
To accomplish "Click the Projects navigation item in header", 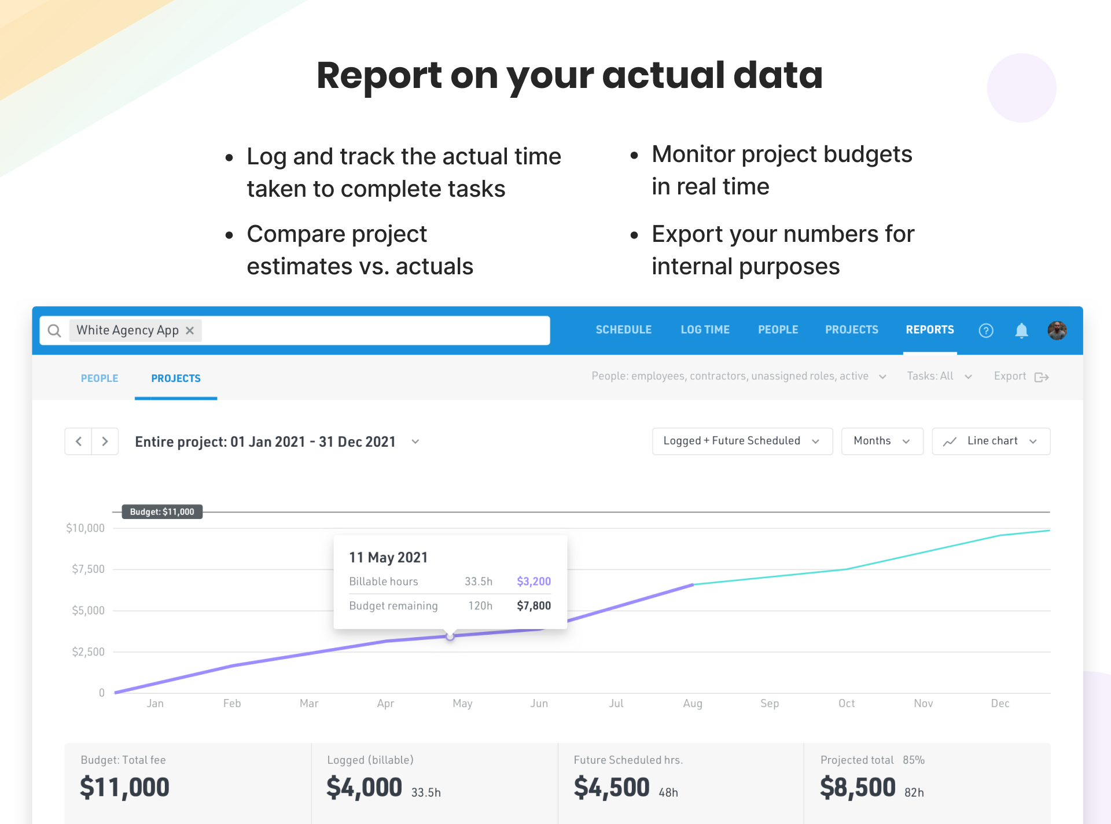I will pos(851,330).
